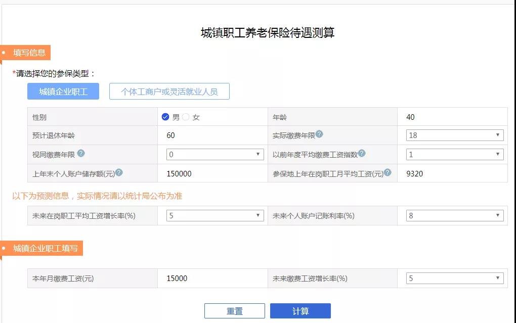Expand the 视同缴费年限 dropdown

coord(214,154)
